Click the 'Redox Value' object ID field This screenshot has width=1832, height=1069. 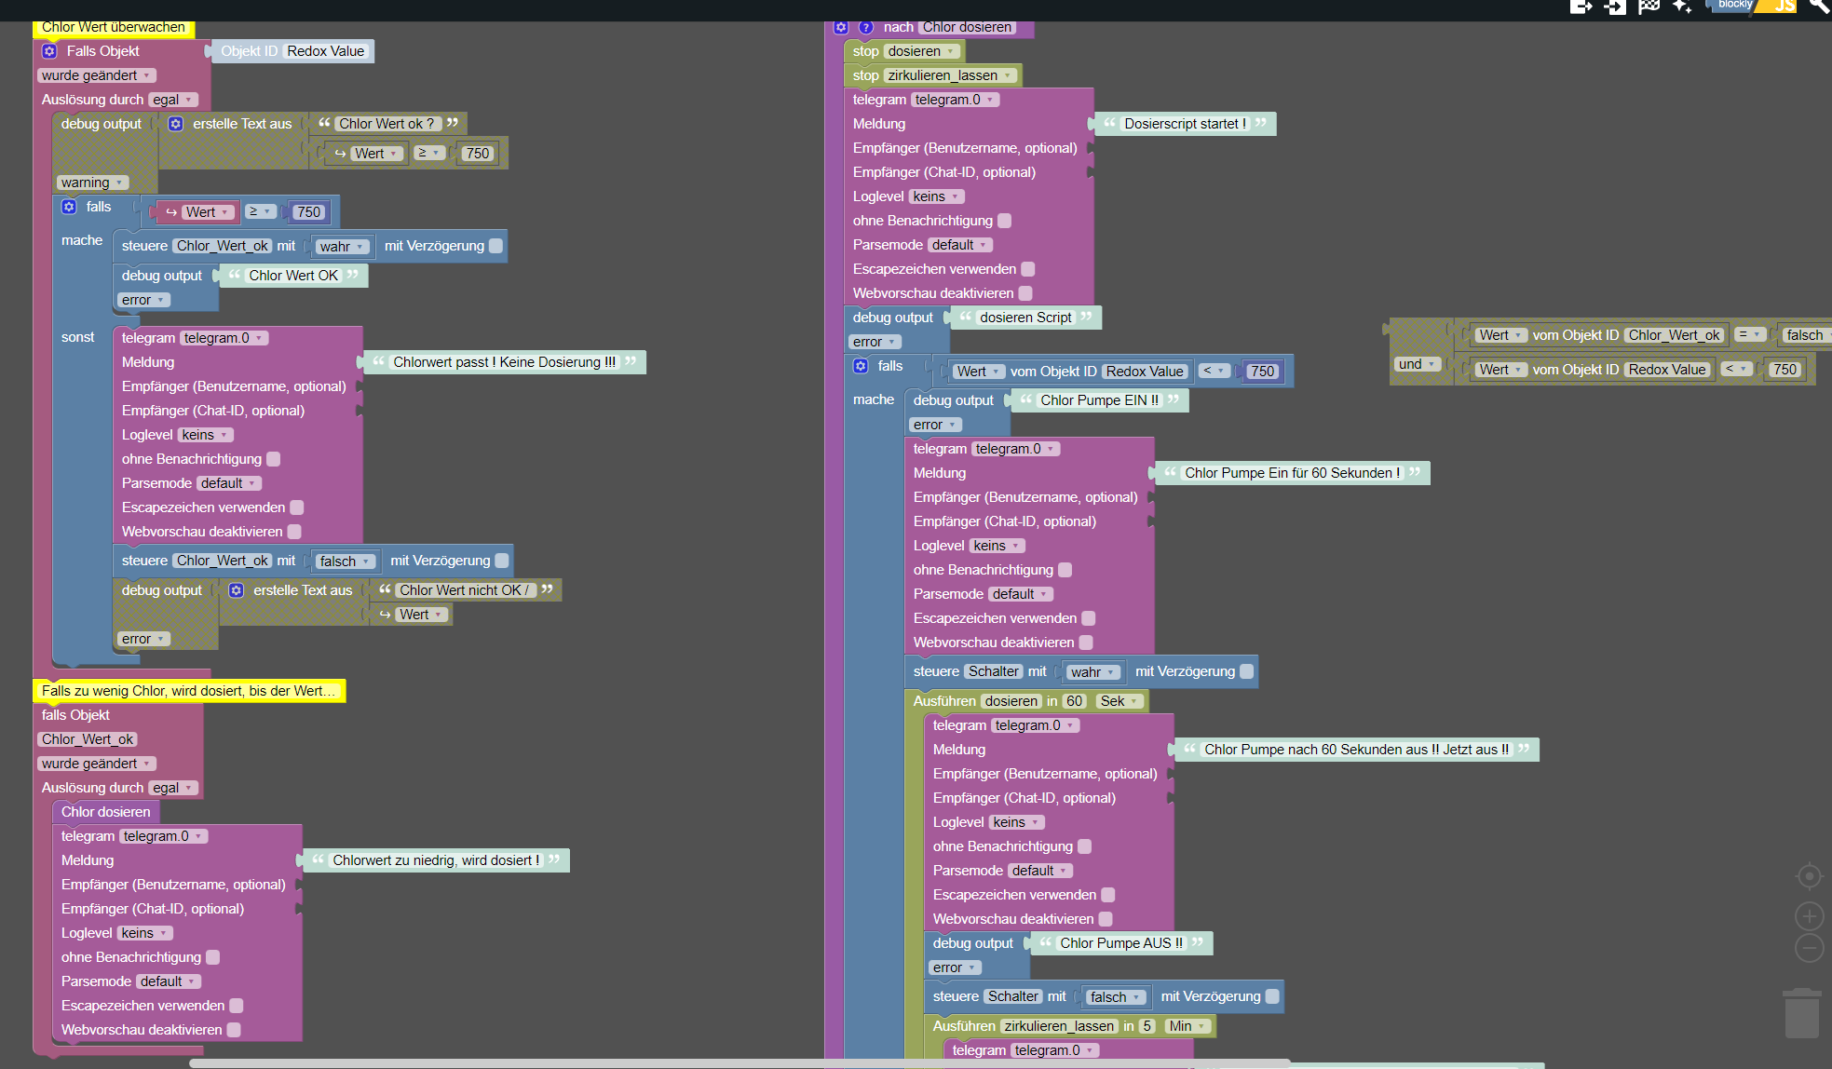pos(326,51)
